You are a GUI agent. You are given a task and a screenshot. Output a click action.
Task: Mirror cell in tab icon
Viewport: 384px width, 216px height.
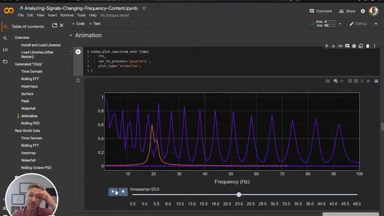pos(361,46)
